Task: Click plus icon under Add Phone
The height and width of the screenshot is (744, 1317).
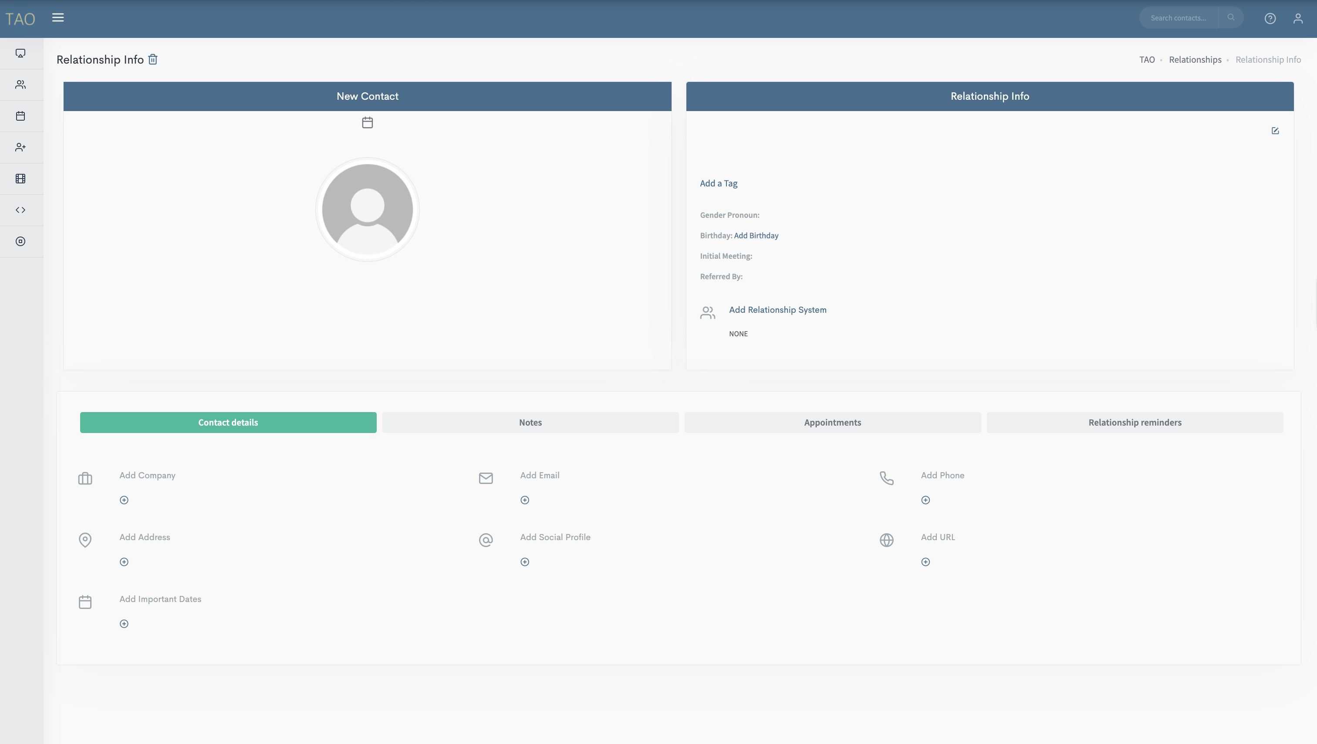Action: pyautogui.click(x=925, y=500)
